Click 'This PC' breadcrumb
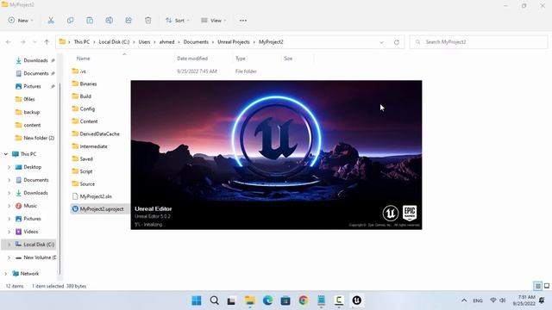Viewport: 552px width, 310px height. point(82,42)
